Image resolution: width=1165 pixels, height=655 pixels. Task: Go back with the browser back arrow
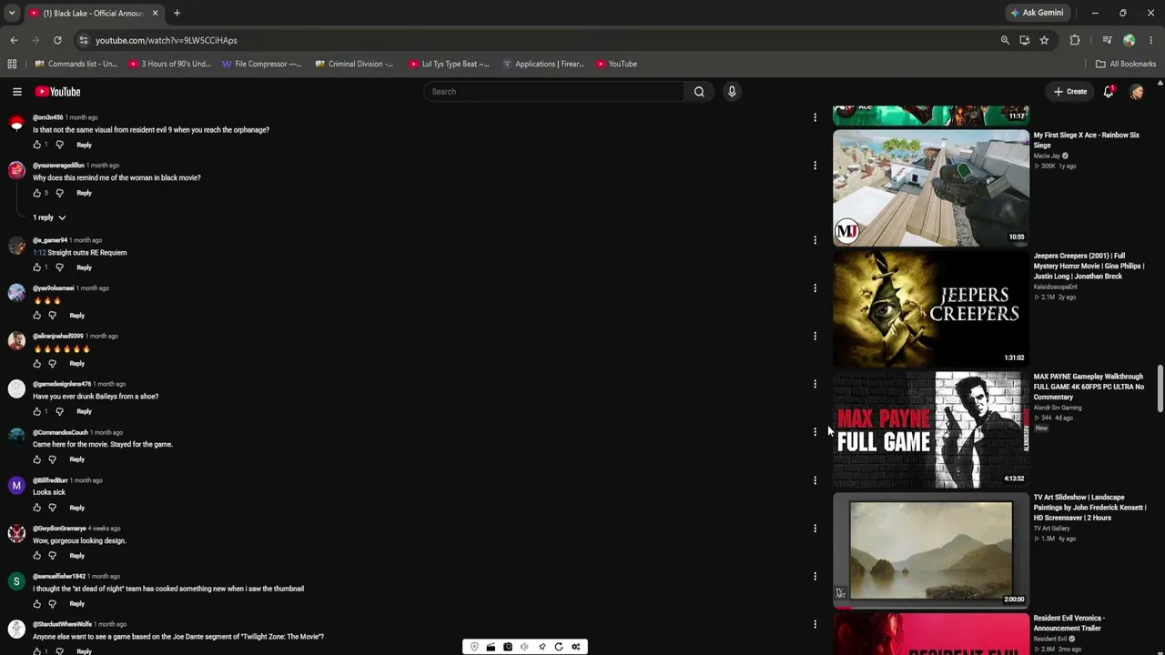pyautogui.click(x=14, y=40)
